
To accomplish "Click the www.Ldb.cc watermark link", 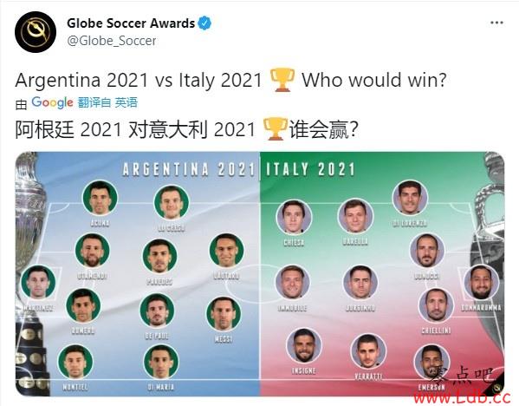I will (463, 396).
